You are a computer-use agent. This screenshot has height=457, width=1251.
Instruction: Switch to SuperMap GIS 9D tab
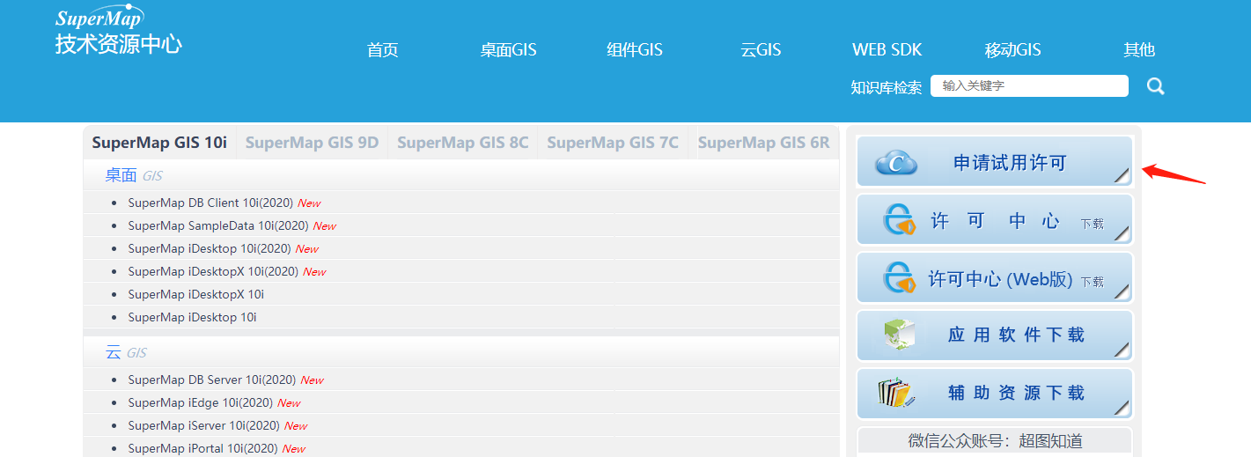tap(312, 143)
